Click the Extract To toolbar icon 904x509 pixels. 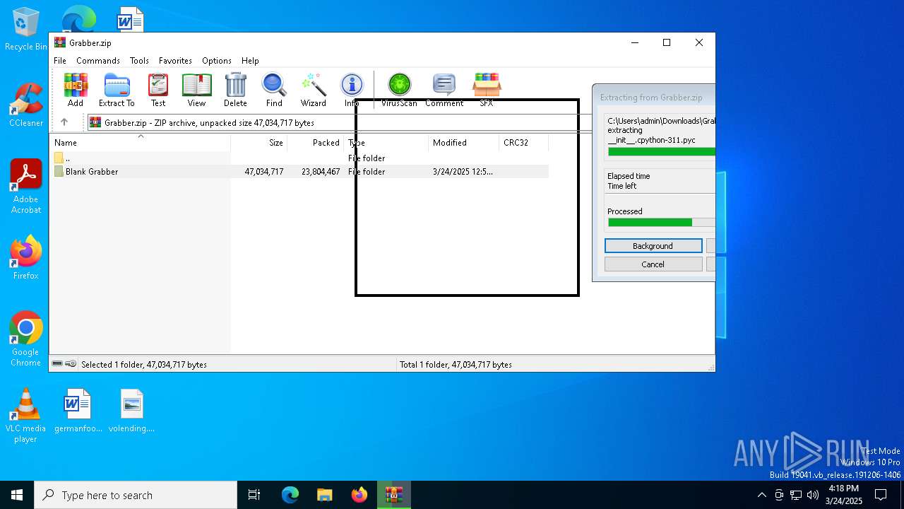[x=117, y=90]
